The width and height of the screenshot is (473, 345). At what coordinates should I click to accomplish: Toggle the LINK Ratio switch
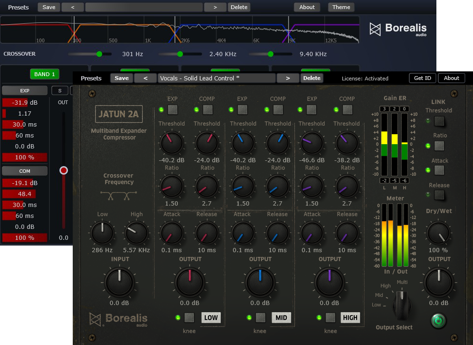tap(439, 146)
